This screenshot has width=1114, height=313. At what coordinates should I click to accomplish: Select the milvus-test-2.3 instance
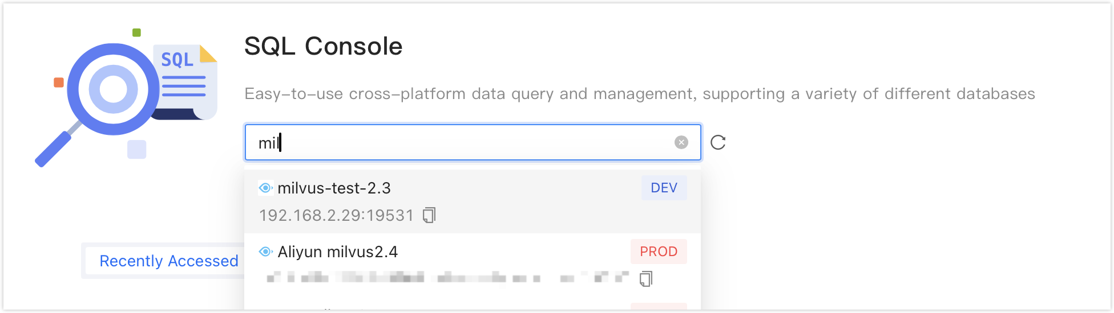pyautogui.click(x=473, y=201)
